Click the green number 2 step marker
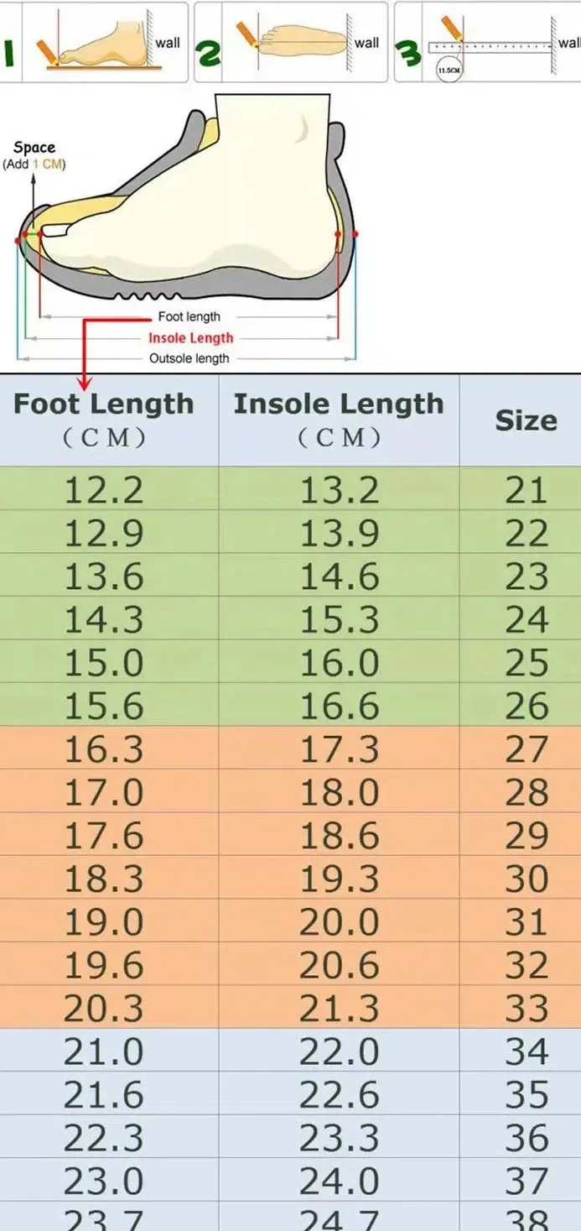This screenshot has height=1231, width=581. pos(209,53)
